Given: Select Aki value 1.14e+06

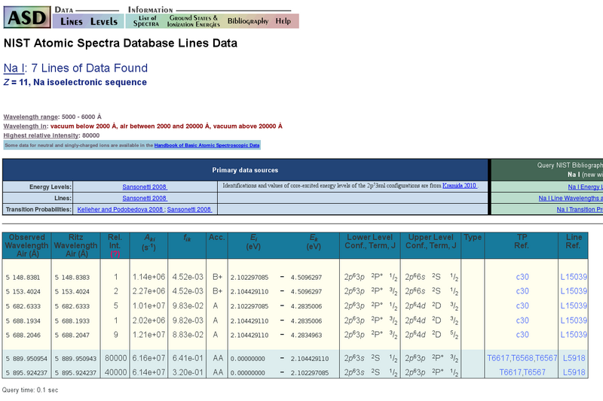Looking at the screenshot, I should 148,277.
